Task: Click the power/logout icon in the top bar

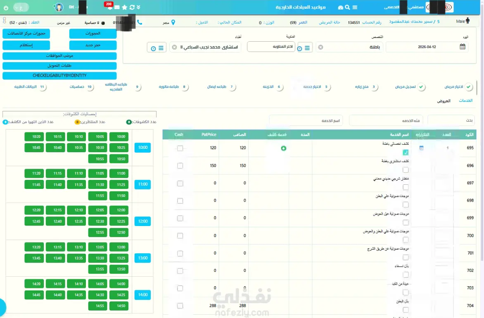Action: pyautogui.click(x=6, y=7)
